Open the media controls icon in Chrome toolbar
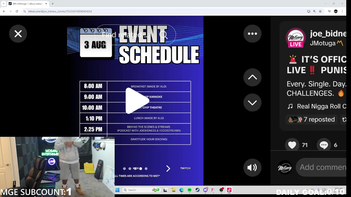 [329, 11]
